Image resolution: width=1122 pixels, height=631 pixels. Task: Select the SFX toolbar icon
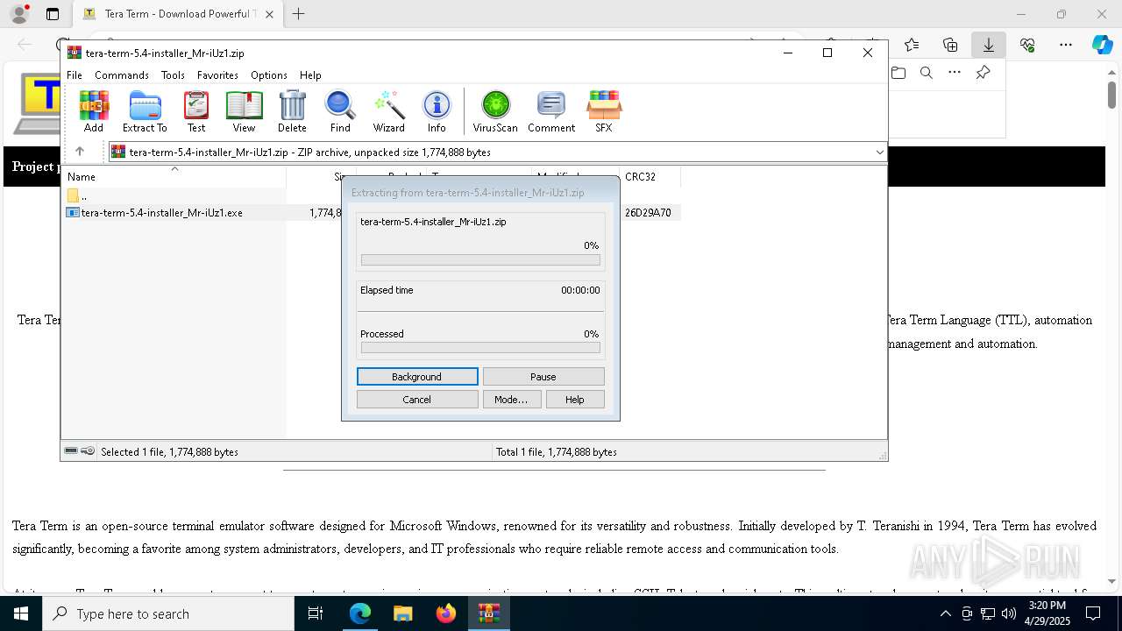pyautogui.click(x=604, y=111)
